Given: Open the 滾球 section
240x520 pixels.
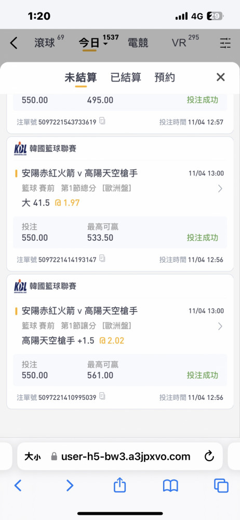Looking at the screenshot, I should pos(45,43).
